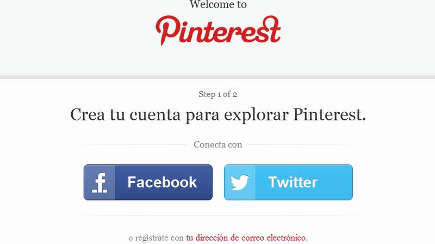
Task: Click the 'Welcome to' text above logo
Action: click(218, 4)
